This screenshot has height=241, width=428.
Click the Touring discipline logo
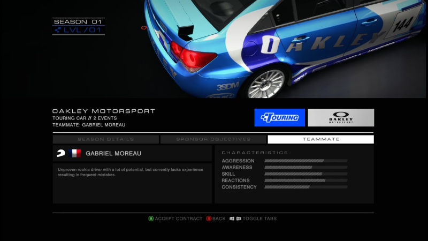pos(279,117)
